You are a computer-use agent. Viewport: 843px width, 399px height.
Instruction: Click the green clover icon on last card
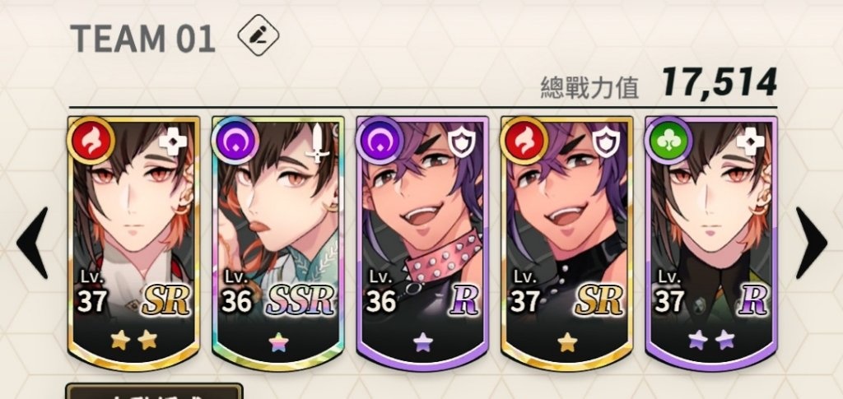(x=668, y=140)
